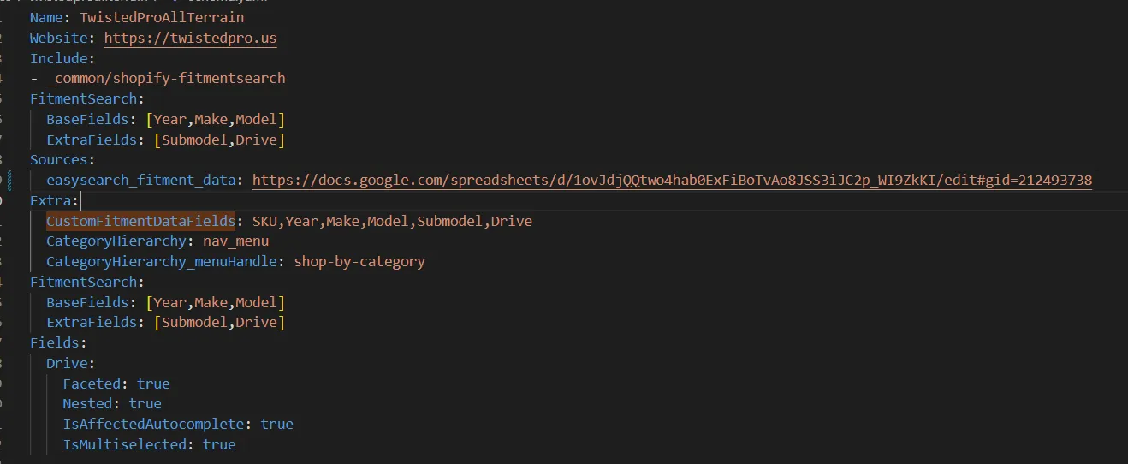
Task: Open the Google Sheets spreadsheet URL
Action: [x=672, y=180]
